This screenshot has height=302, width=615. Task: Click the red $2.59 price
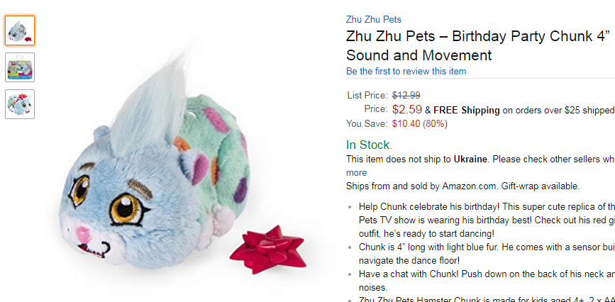tap(407, 109)
